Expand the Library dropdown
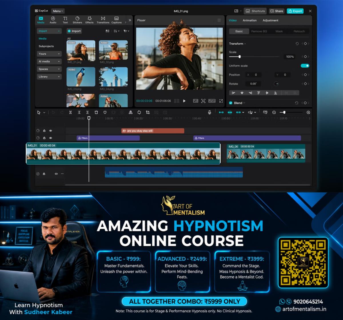The width and height of the screenshot is (343, 320). pos(49,77)
